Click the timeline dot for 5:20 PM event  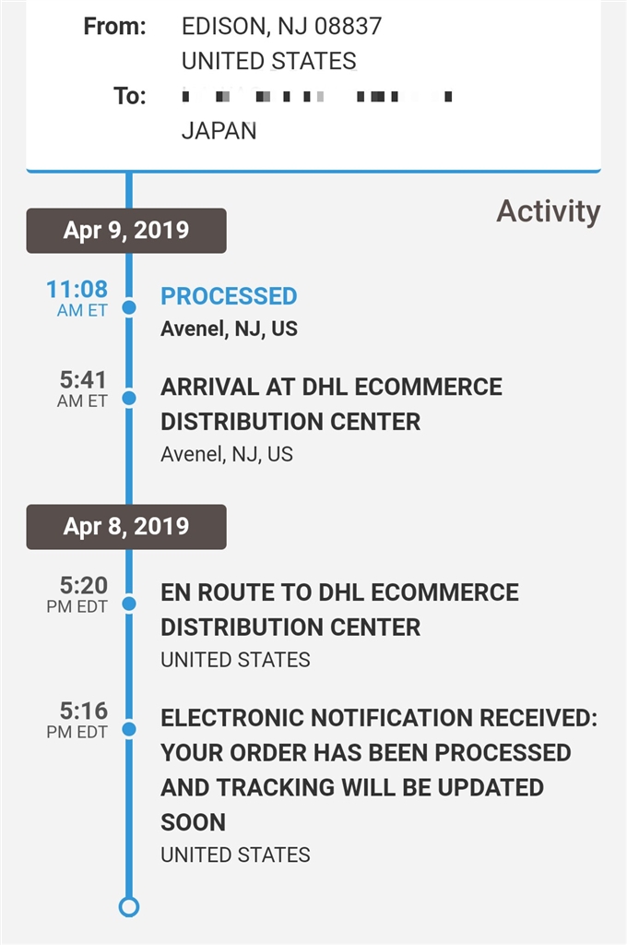click(x=129, y=604)
